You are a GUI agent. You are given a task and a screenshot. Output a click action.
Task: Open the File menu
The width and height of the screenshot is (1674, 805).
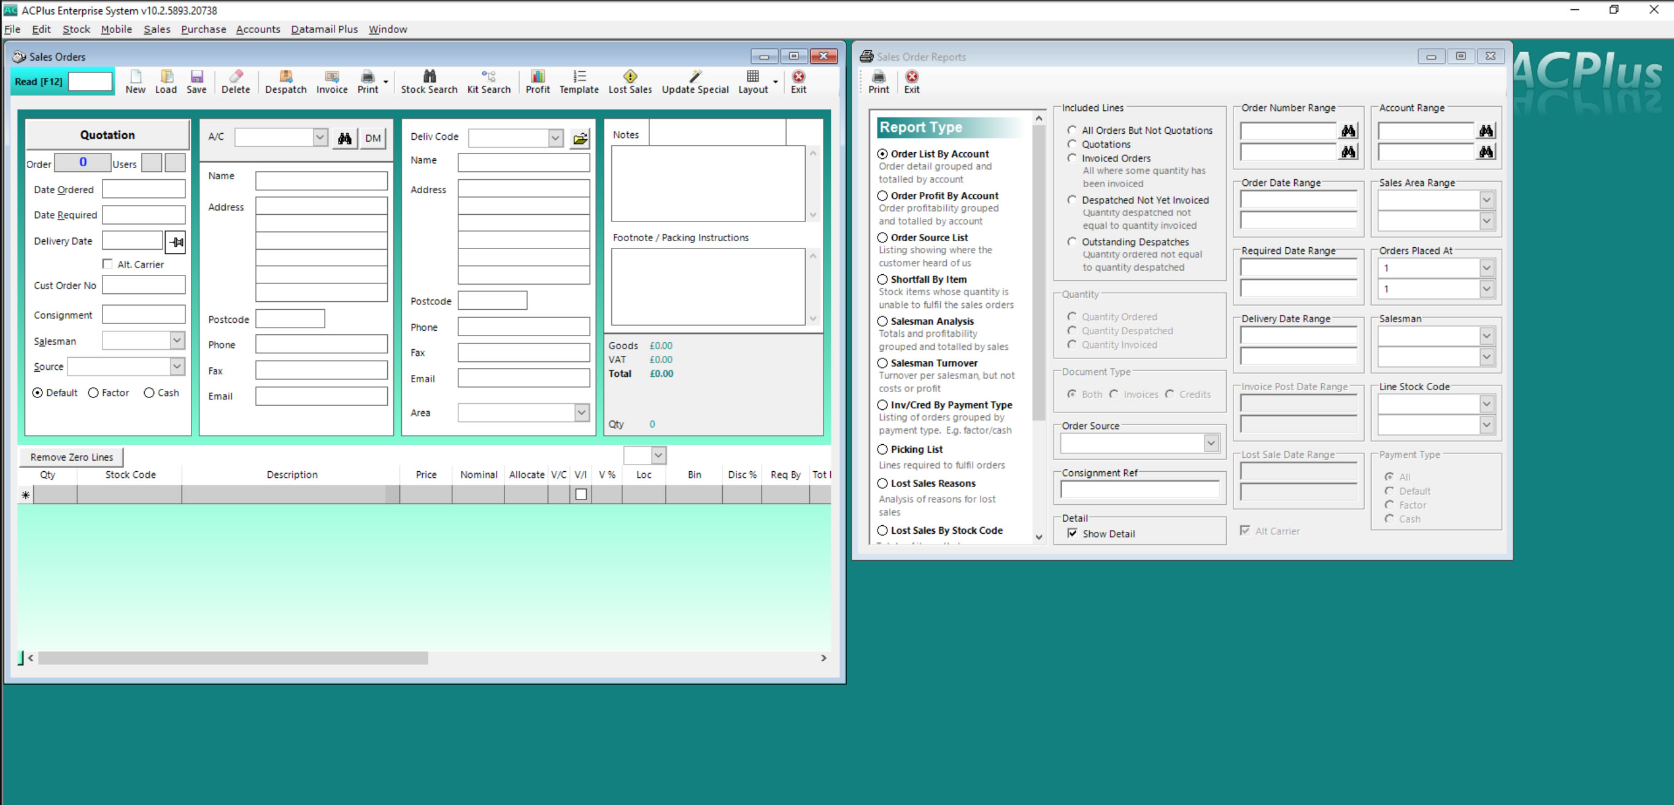point(12,29)
